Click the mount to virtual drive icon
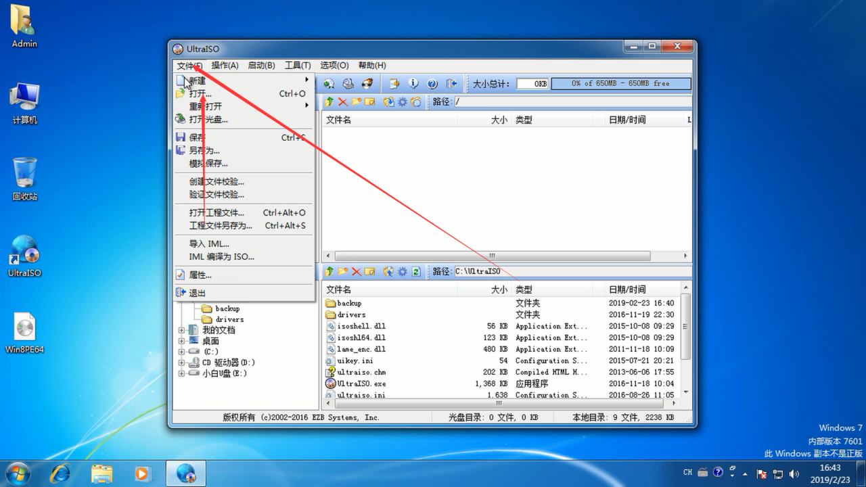Screen dimensions: 866x487 [x=348, y=84]
